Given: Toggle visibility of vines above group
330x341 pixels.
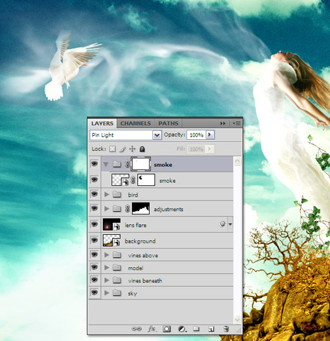Looking at the screenshot, I should 94,255.
